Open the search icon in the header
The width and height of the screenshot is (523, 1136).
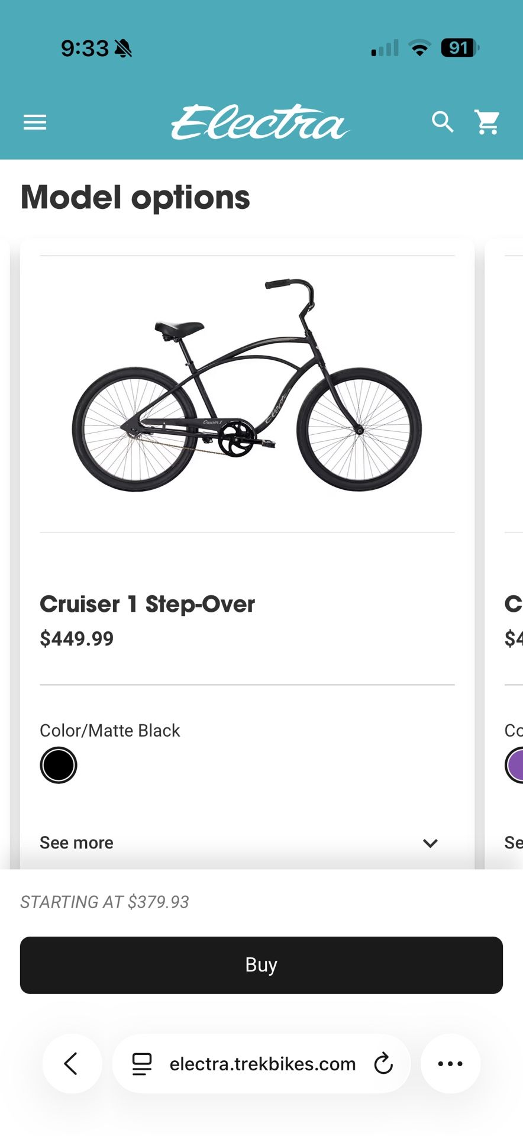click(x=443, y=122)
